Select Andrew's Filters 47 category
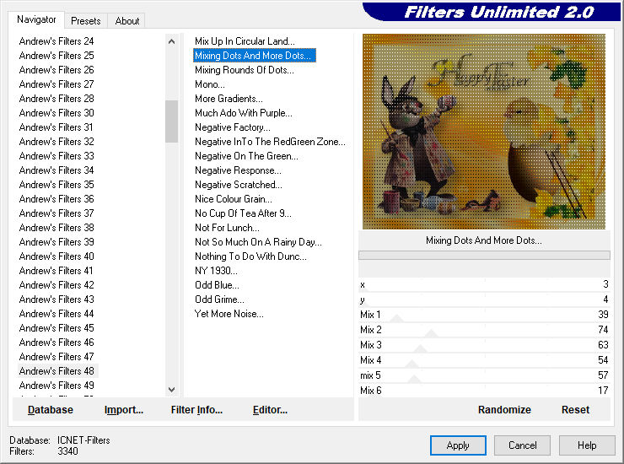 click(56, 357)
